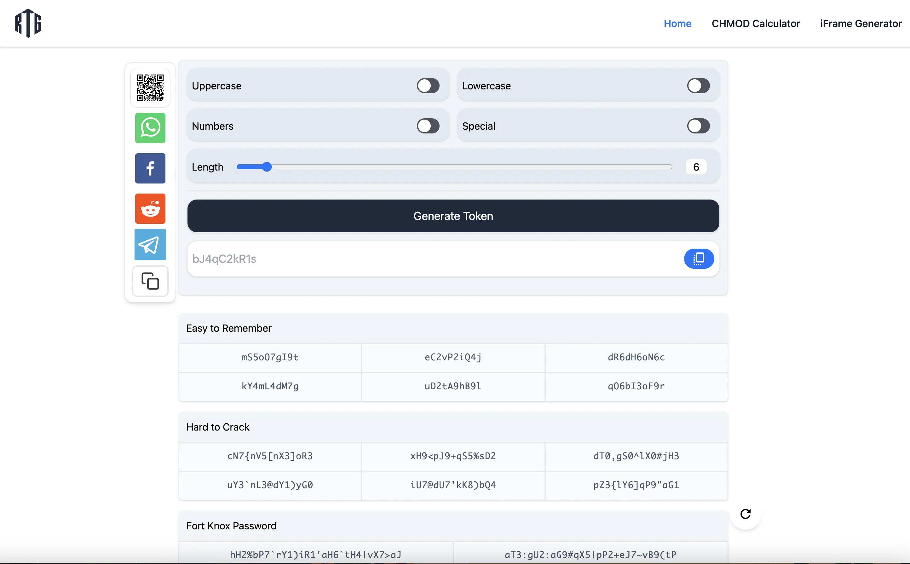Click the length number field showing 6
This screenshot has height=564, width=910.
pyautogui.click(x=696, y=167)
